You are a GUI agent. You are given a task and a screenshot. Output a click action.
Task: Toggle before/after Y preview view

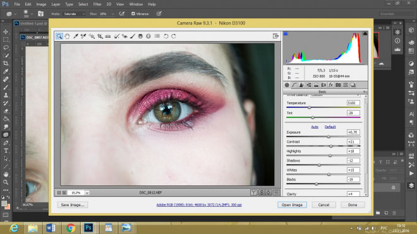[x=253, y=192]
